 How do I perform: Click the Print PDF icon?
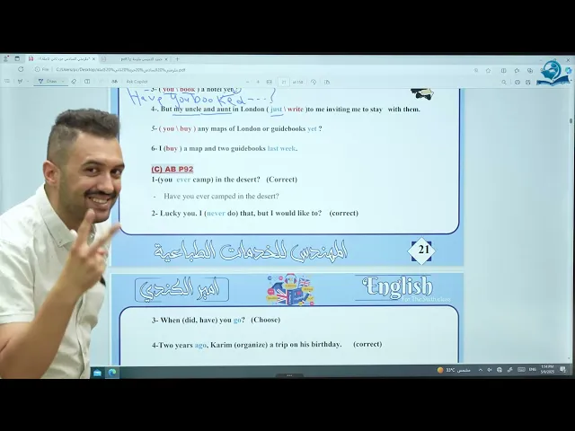517,82
